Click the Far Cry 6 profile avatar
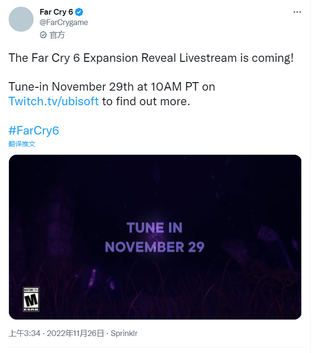 point(21,19)
